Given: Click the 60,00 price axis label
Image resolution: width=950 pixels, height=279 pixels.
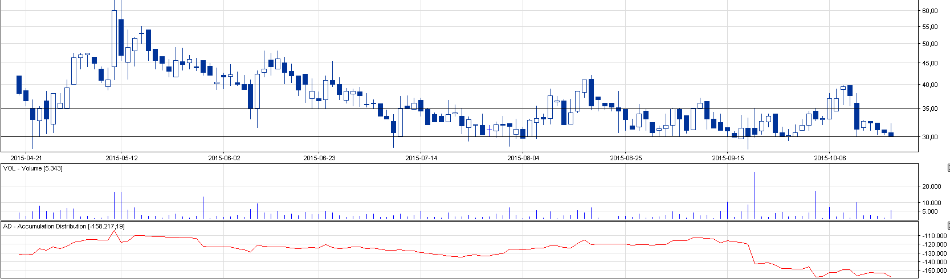Looking at the screenshot, I should (x=929, y=11).
